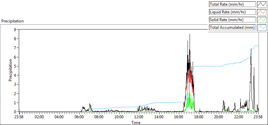The height and width of the screenshot is (125, 268).
Task: Click the 0 value on the y-axis
Action: (15, 112)
